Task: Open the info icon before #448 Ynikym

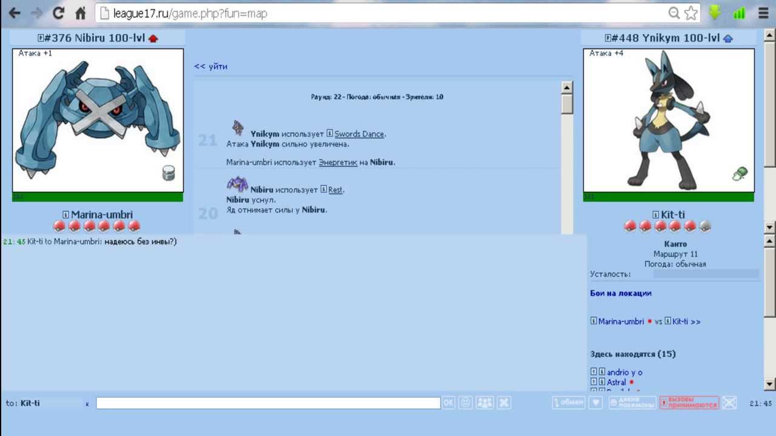Action: coord(608,38)
